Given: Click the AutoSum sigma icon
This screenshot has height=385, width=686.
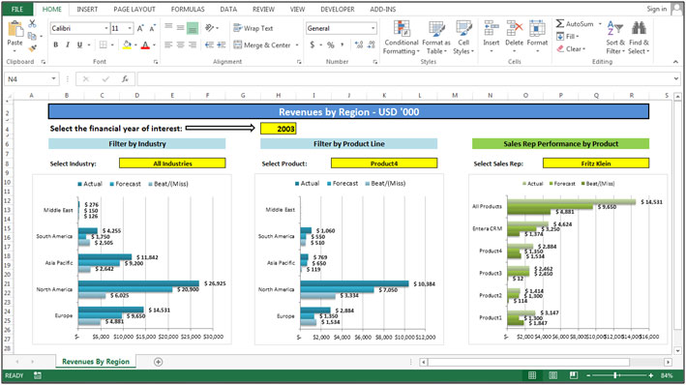Looking at the screenshot, I should pos(560,23).
